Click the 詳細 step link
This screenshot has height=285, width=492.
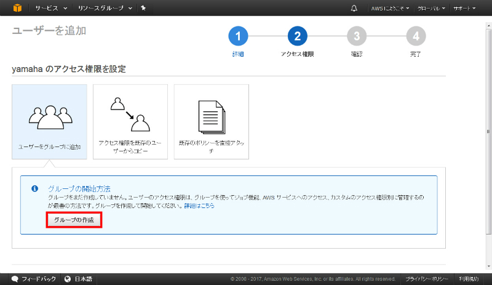pyautogui.click(x=238, y=54)
